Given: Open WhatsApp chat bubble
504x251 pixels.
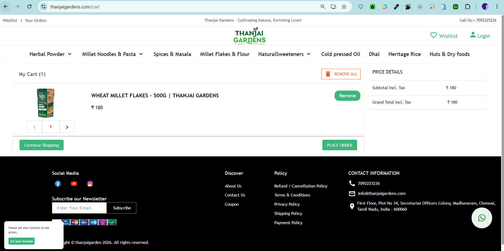Looking at the screenshot, I should (482, 218).
